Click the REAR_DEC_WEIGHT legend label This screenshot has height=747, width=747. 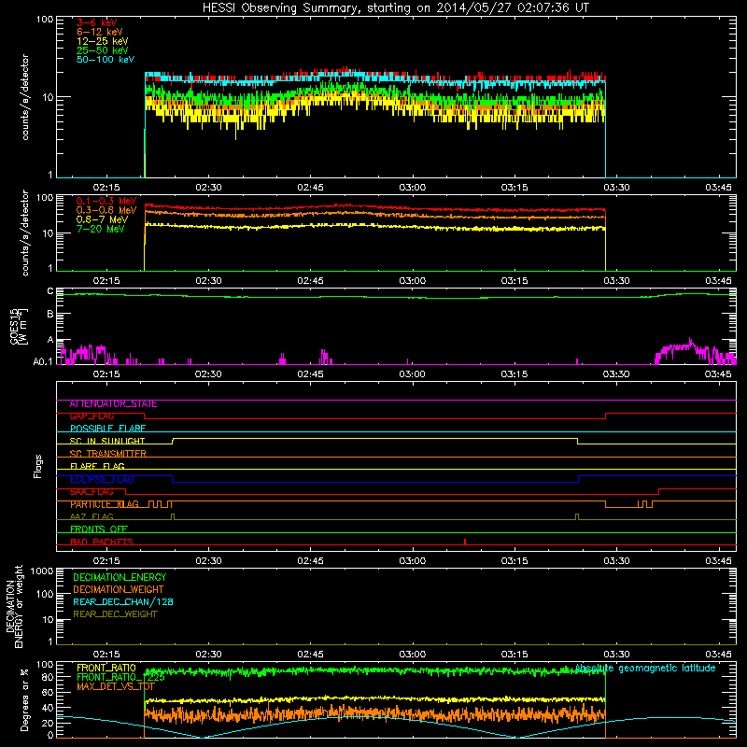[115, 614]
